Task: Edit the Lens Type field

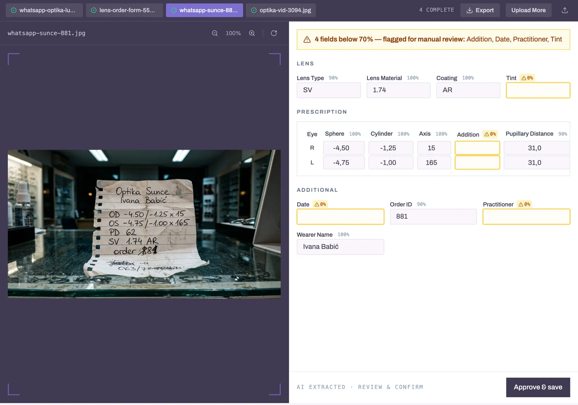Action: (329, 90)
